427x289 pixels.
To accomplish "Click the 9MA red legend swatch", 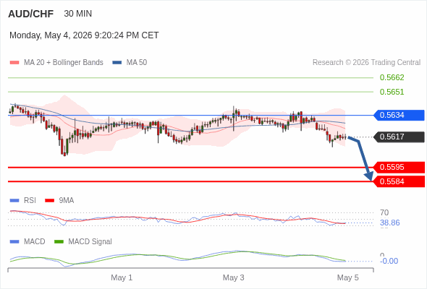I will 49,201.
